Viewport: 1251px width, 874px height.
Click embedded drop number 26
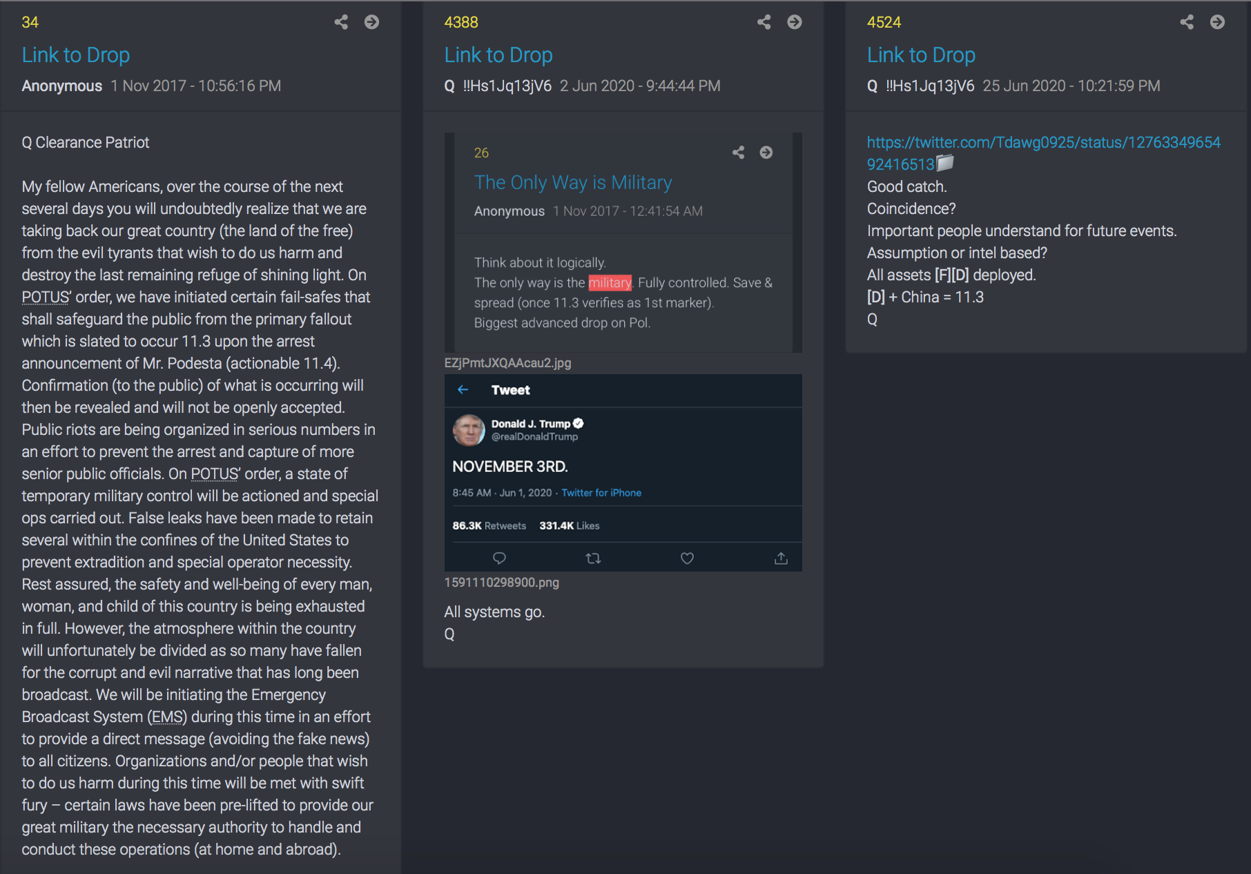click(481, 153)
